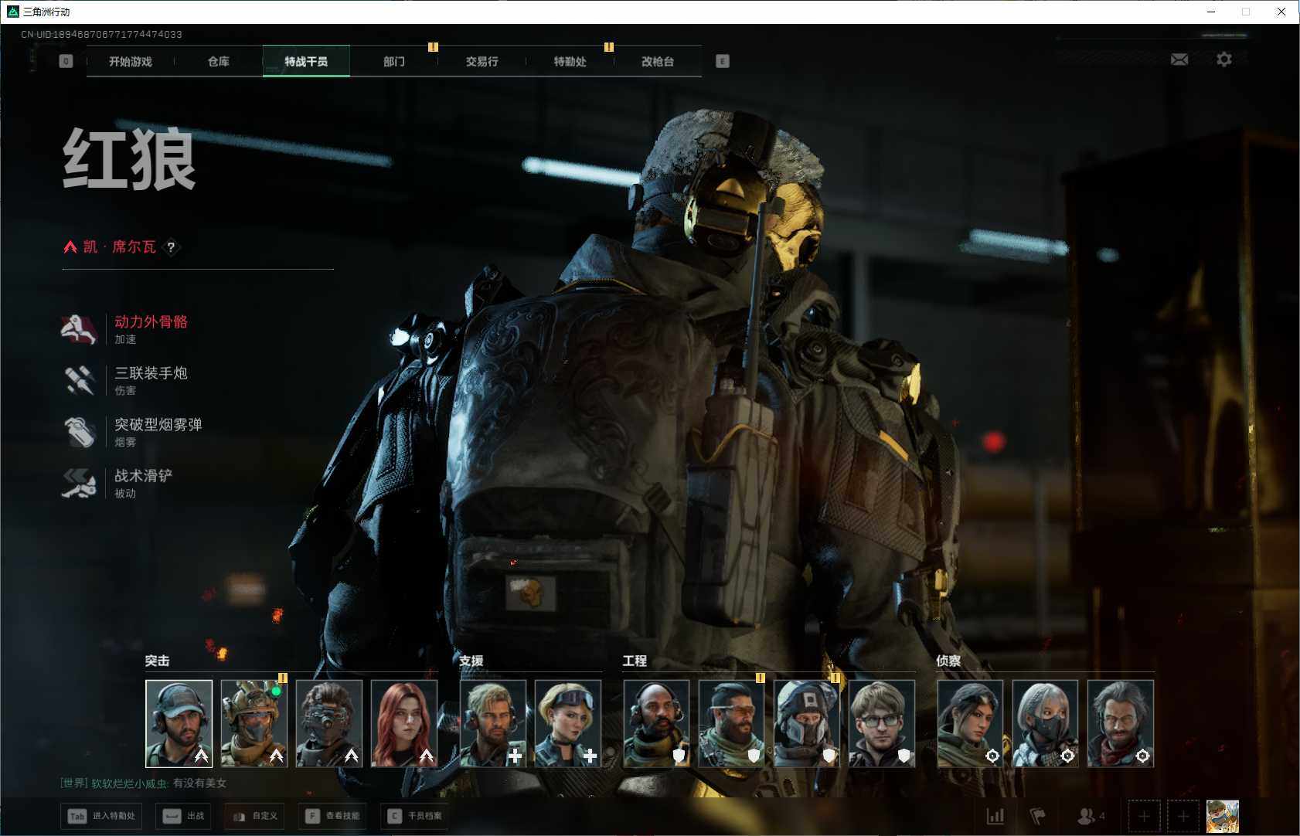Click the world chat message 有没有美女
The height and width of the screenshot is (836, 1300).
(199, 783)
